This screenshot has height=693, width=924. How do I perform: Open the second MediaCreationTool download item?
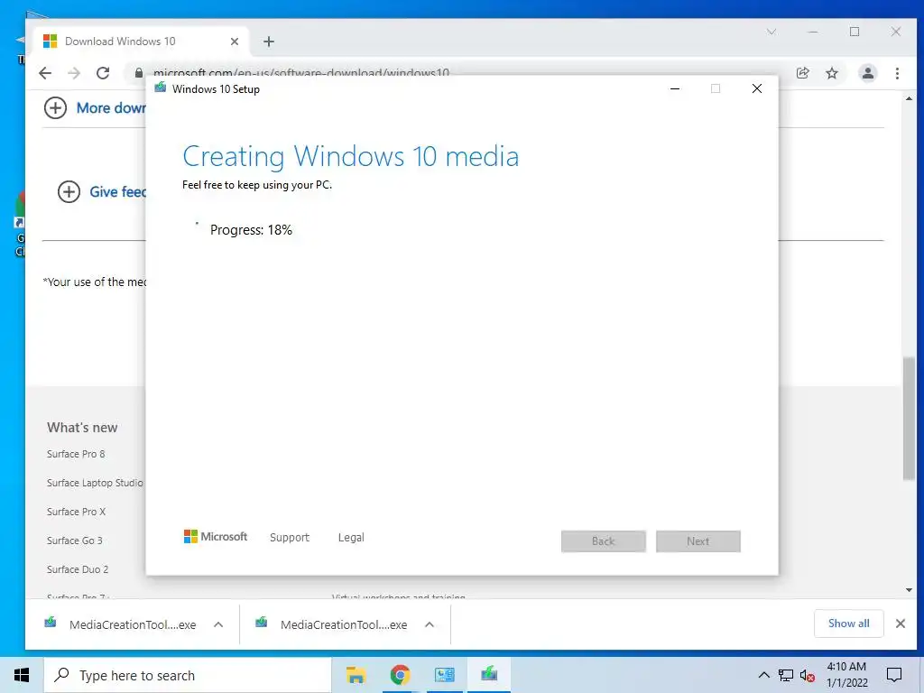tap(332, 624)
